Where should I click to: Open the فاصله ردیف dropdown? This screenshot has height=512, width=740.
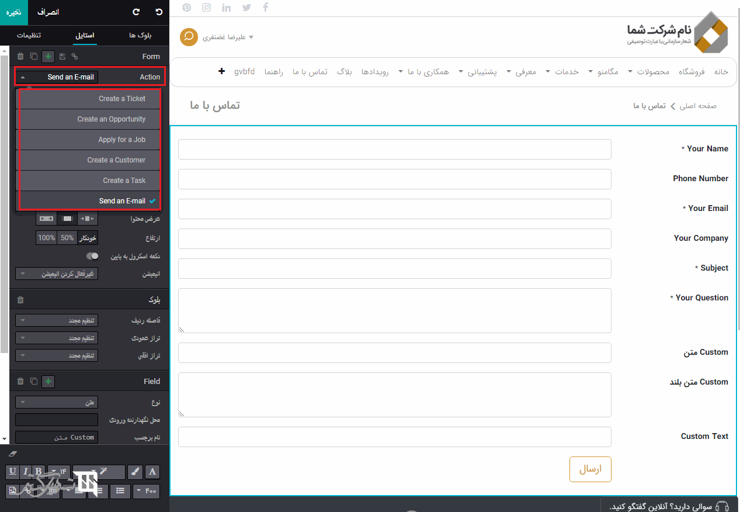(57, 320)
